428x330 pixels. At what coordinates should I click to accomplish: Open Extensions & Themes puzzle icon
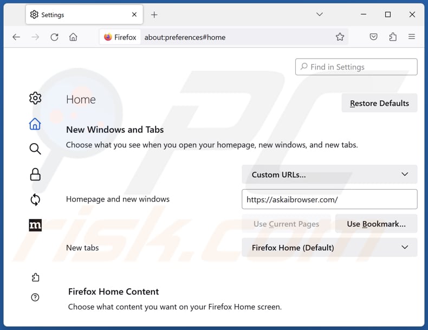[x=35, y=277]
